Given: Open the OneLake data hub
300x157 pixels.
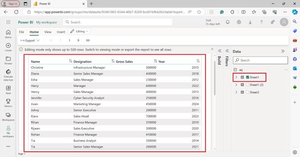Looking at the screenshot, I should [8, 75].
